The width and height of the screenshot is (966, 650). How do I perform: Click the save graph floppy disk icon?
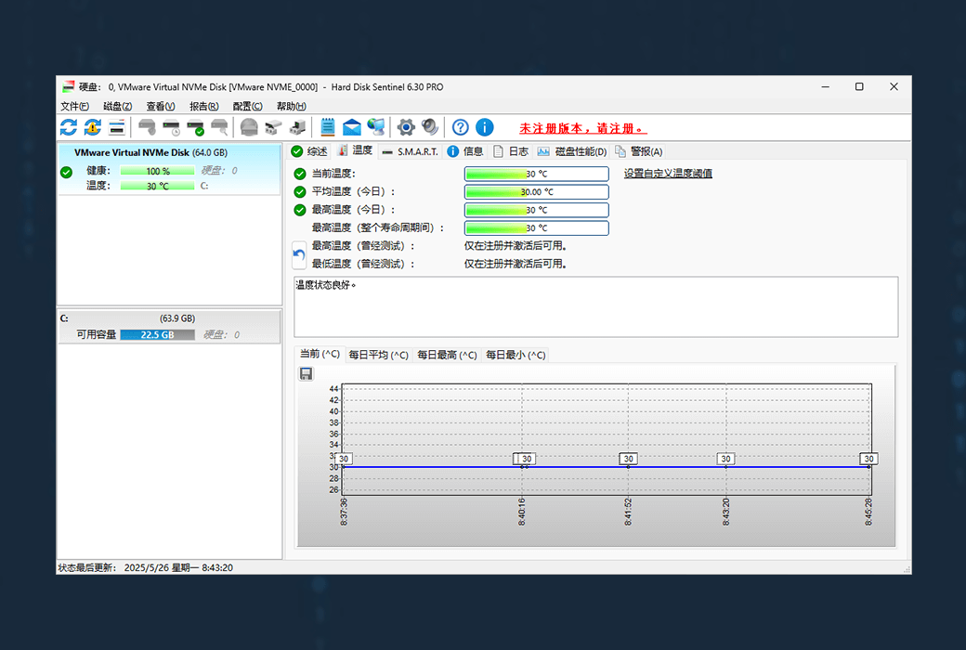coord(307,373)
